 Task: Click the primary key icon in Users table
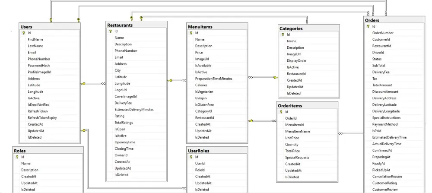tap(24, 33)
